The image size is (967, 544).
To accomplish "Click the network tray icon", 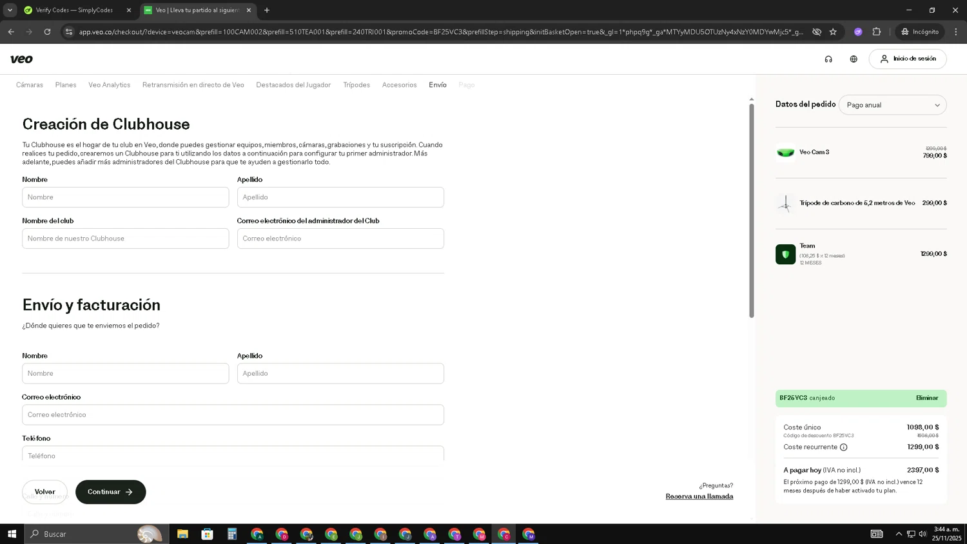I will pos(911,534).
